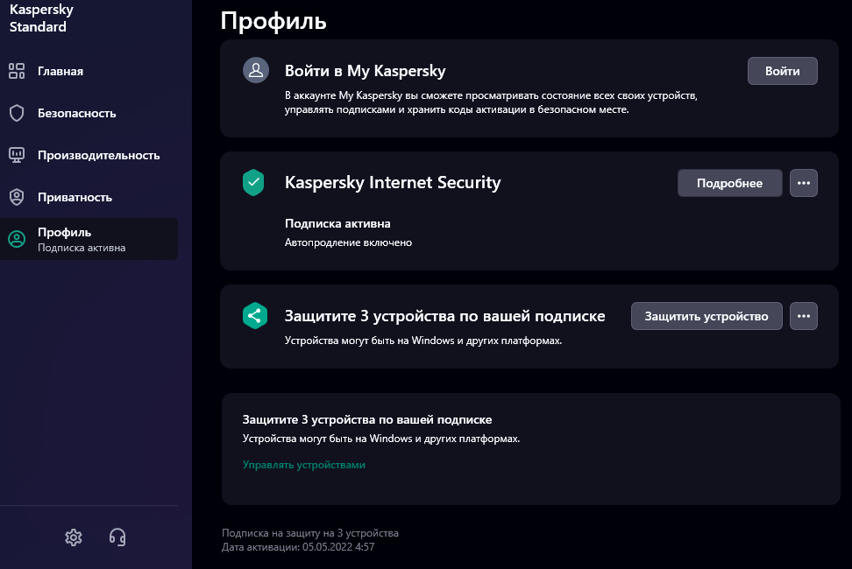Click the Производительность monitor icon

pyautogui.click(x=17, y=155)
